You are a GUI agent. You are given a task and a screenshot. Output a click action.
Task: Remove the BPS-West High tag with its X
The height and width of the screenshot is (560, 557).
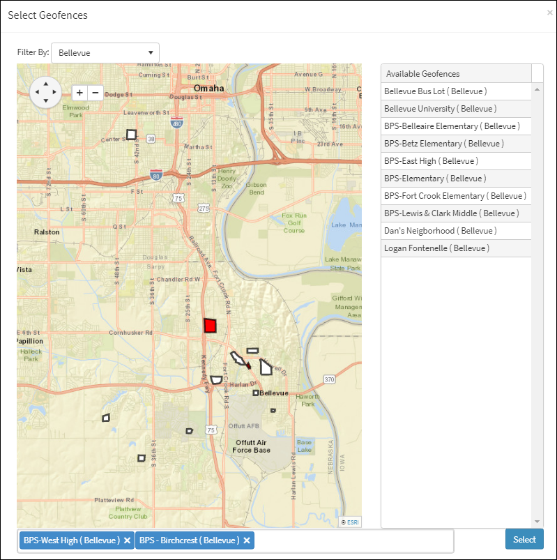coord(127,540)
